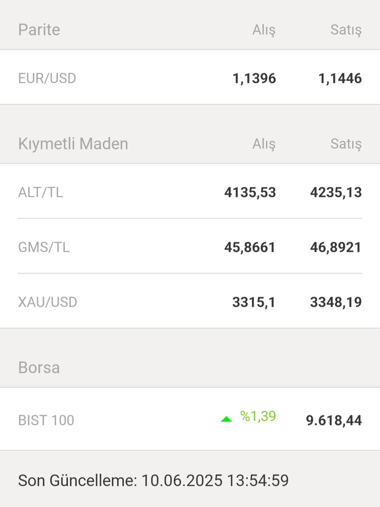Tap the Kıymetli Maden section header
Viewport: 380px width, 507px height.
point(73,144)
